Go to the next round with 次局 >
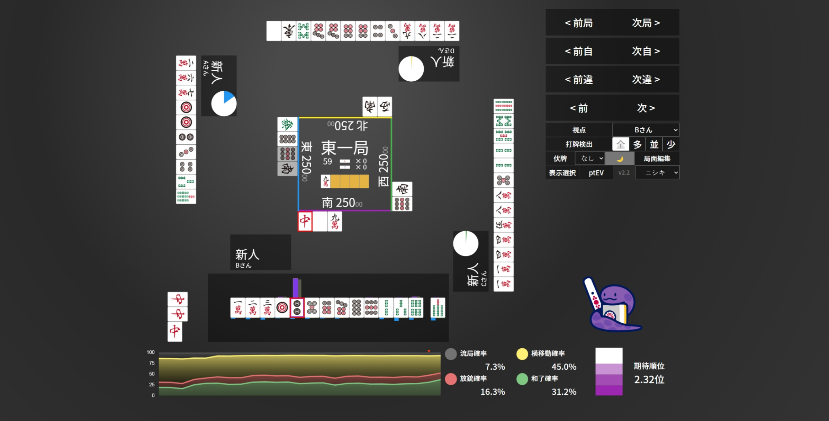829x421 pixels. point(646,23)
